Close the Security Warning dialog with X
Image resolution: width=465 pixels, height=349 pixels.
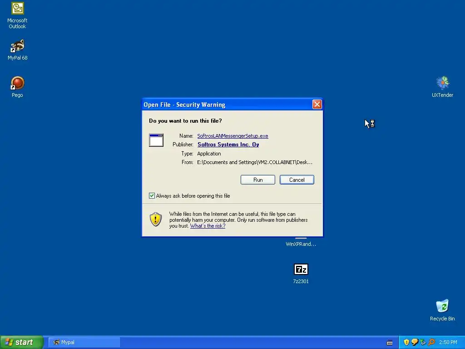pyautogui.click(x=317, y=105)
